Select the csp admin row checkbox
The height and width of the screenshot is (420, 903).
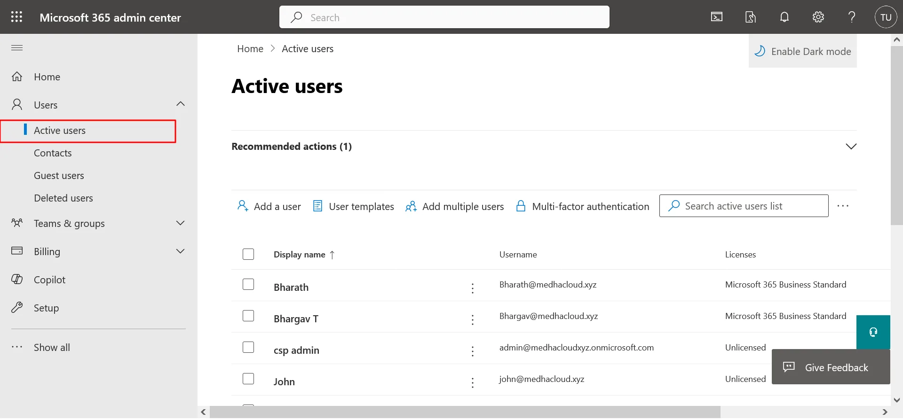tap(248, 348)
